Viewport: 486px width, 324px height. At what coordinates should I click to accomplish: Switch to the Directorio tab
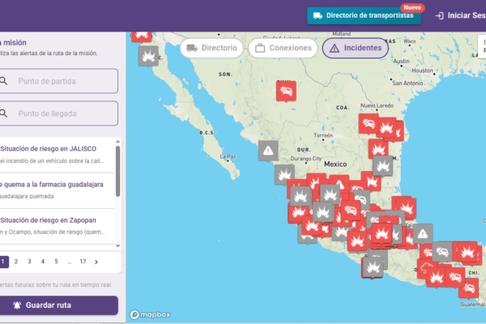click(x=212, y=48)
